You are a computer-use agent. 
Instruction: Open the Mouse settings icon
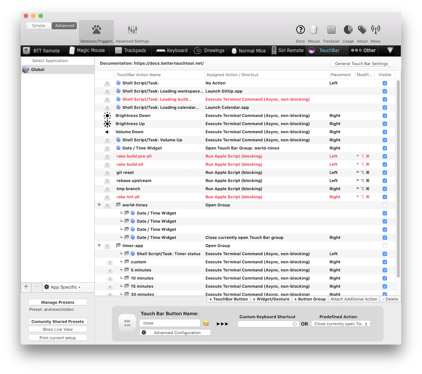(314, 30)
